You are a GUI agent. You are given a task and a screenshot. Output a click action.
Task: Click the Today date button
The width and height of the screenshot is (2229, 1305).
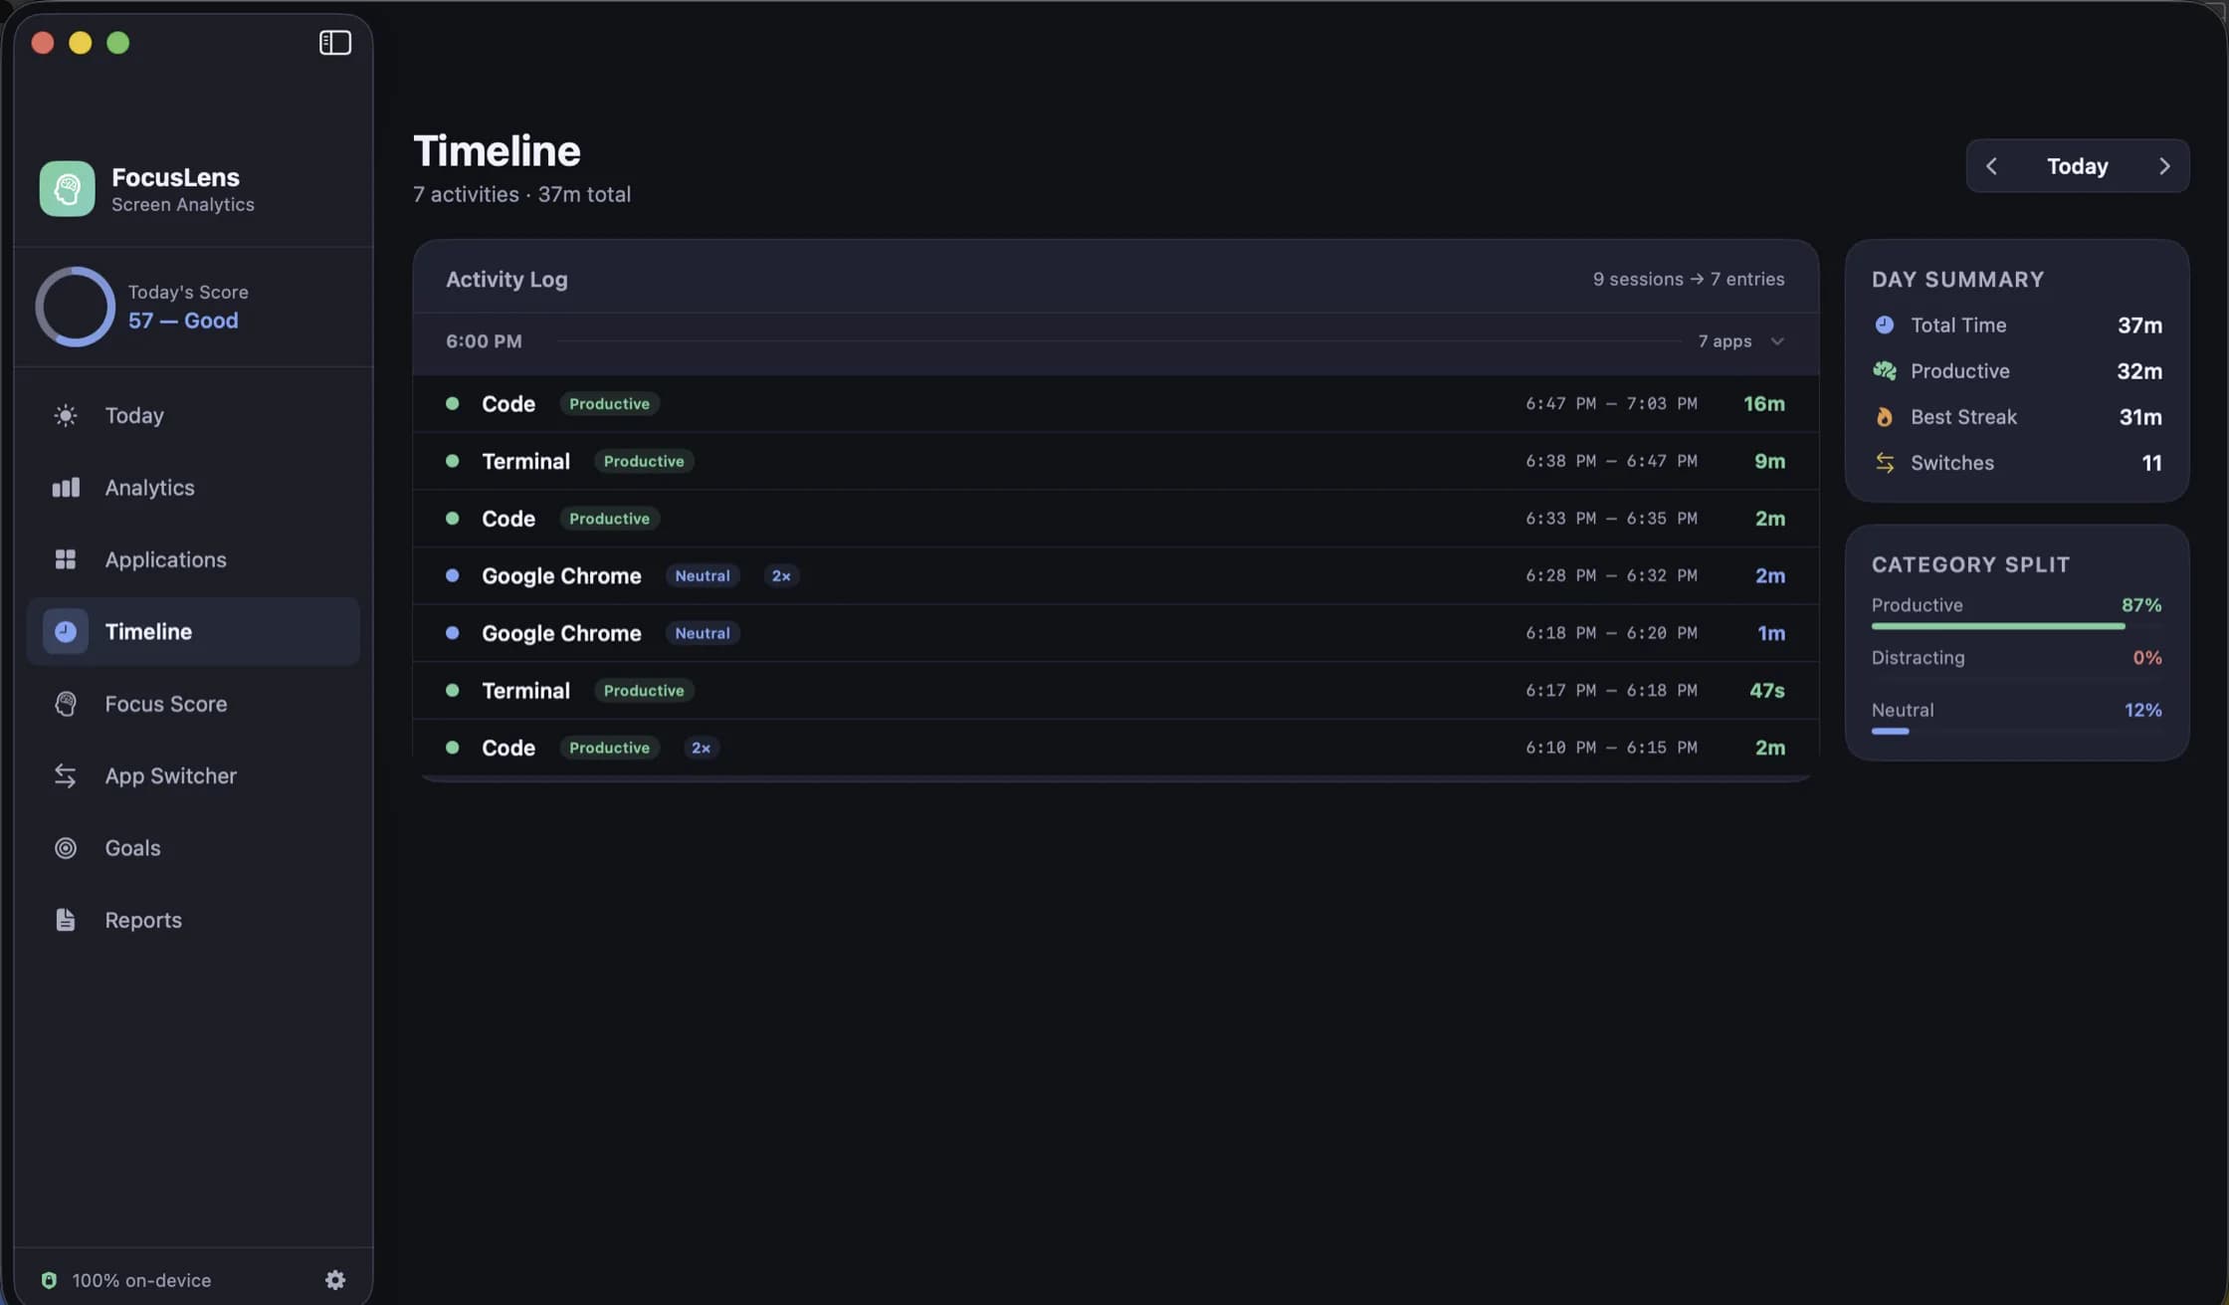(x=2078, y=166)
